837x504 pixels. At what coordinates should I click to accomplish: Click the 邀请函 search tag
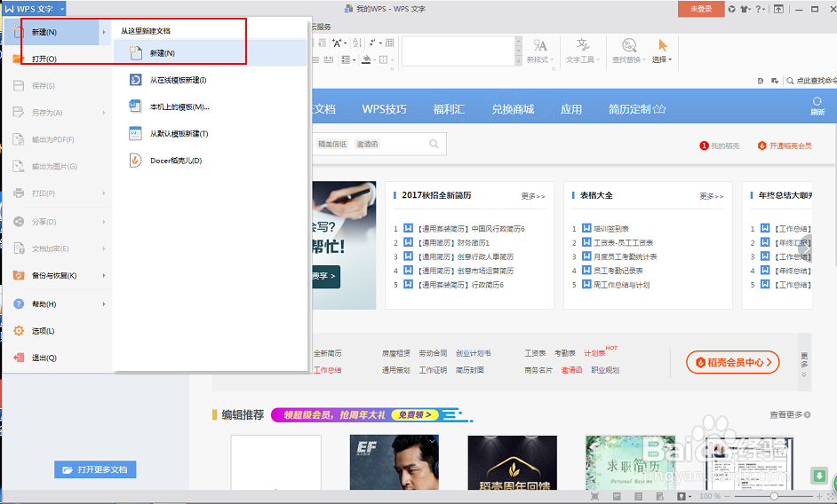pos(367,144)
